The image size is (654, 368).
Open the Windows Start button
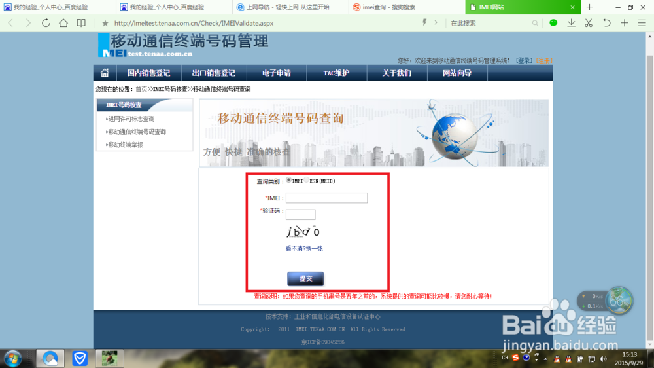pos(12,359)
